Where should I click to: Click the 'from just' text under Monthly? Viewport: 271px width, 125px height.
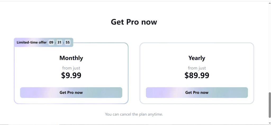point(71,68)
